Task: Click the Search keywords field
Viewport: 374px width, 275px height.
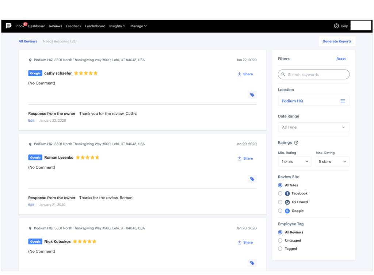Action: (314, 74)
